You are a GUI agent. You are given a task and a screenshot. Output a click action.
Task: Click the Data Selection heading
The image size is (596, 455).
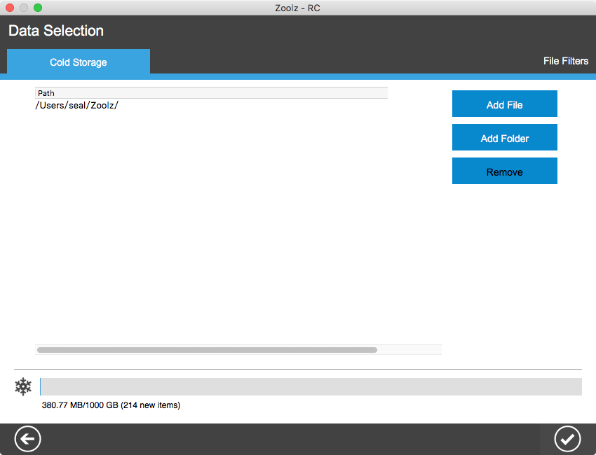56,31
